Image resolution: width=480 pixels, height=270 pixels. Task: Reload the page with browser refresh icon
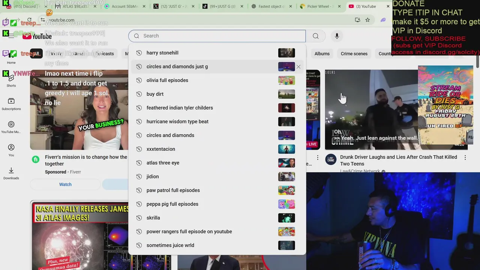point(29,20)
